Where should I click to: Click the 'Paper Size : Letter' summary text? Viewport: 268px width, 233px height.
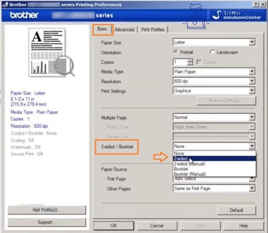(x=28, y=93)
